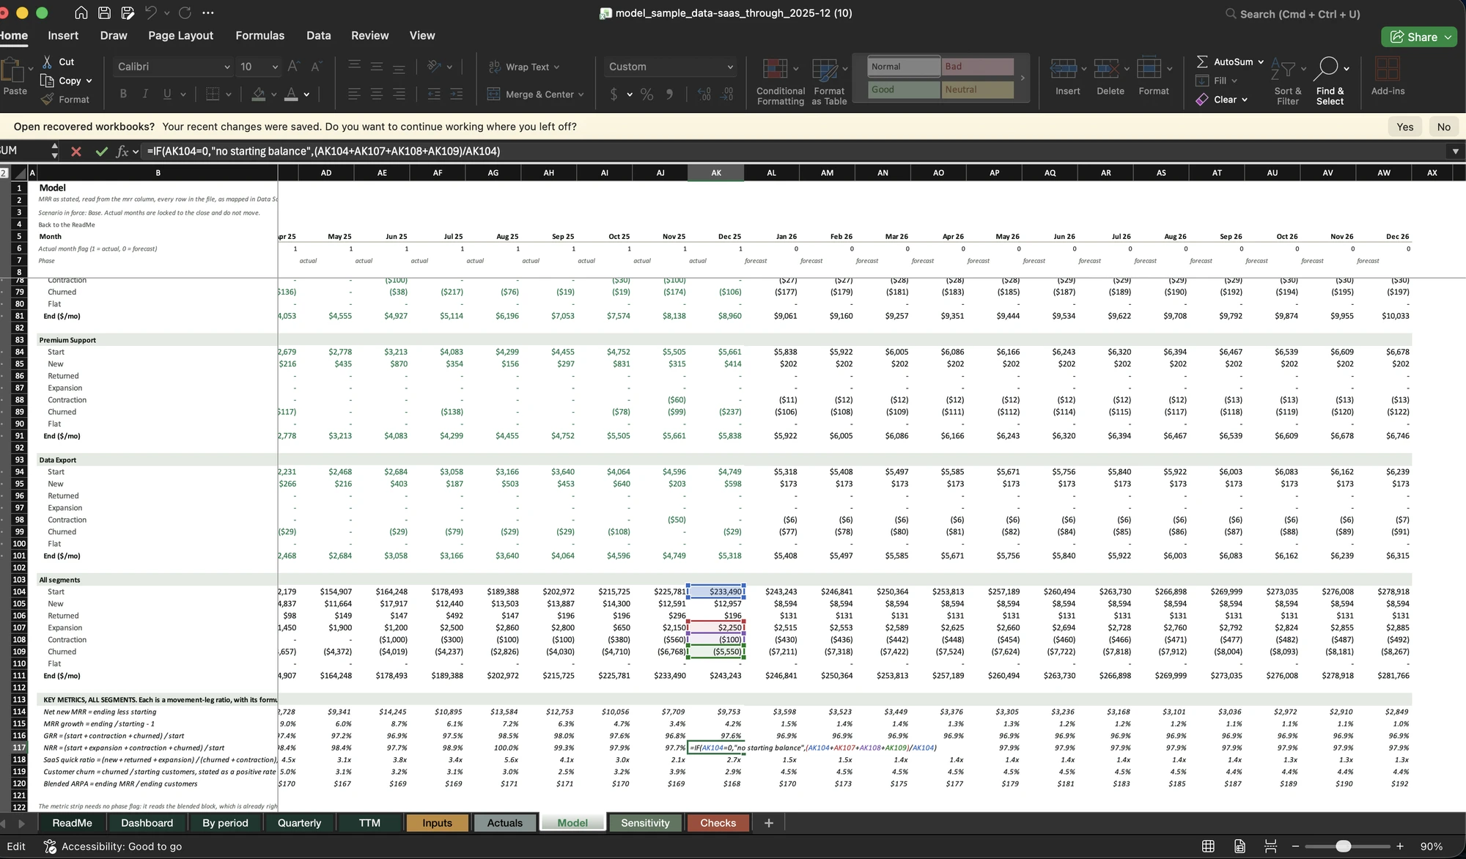The height and width of the screenshot is (859, 1466).
Task: Click the AutoSum sigma icon
Action: (1202, 62)
